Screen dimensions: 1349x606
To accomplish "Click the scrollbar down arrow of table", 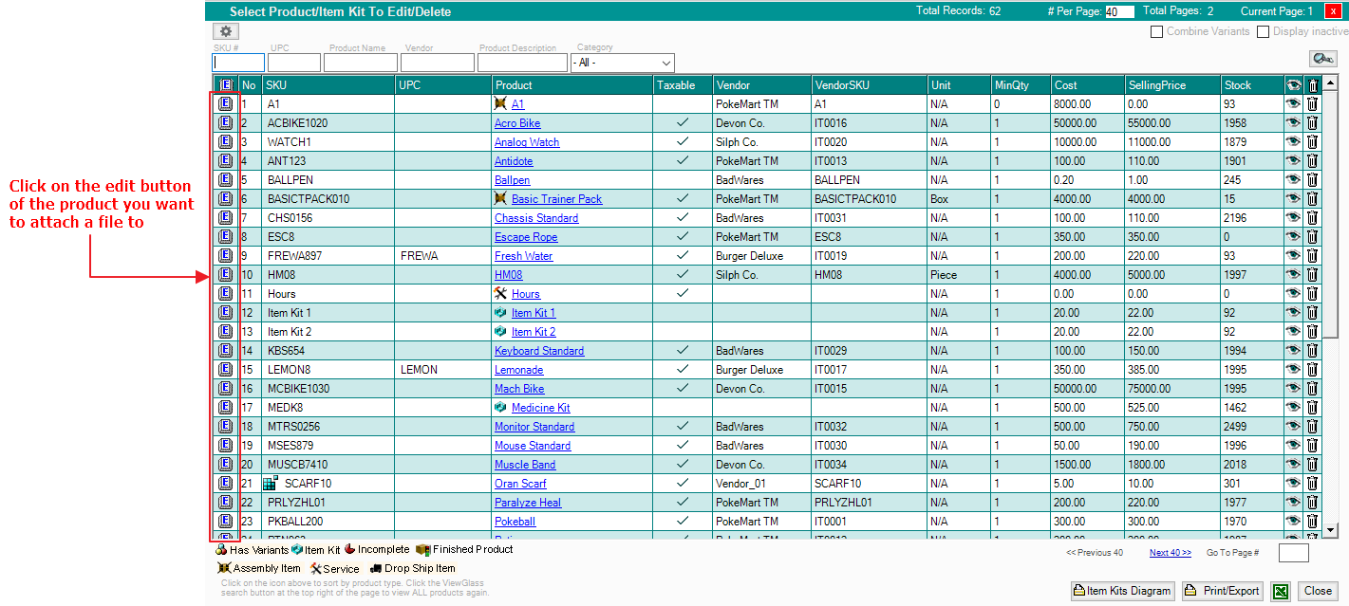I will coord(1331,530).
